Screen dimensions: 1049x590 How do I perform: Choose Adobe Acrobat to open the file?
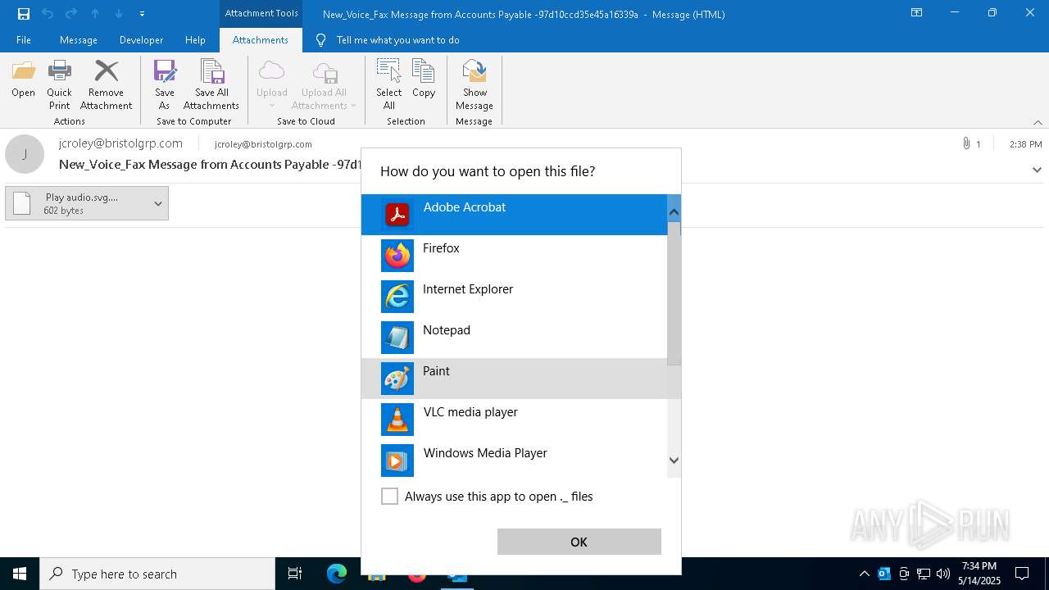pyautogui.click(x=514, y=215)
